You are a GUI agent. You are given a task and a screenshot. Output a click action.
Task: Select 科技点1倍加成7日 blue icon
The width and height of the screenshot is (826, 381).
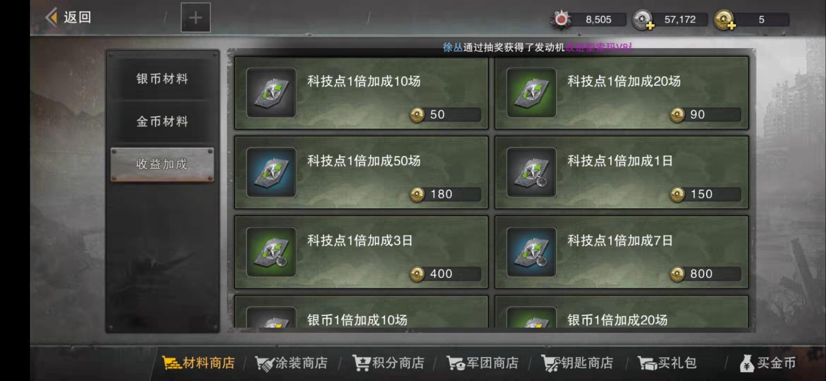[531, 252]
